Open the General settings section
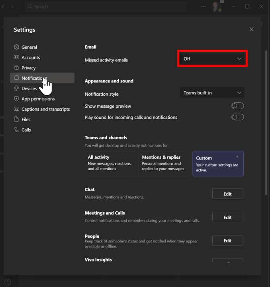270x287 pixels. [42, 47]
